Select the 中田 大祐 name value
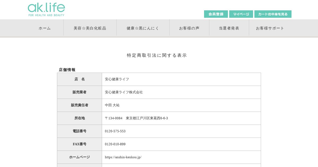Viewport: 318px width, 167px height. pyautogui.click(x=112, y=105)
